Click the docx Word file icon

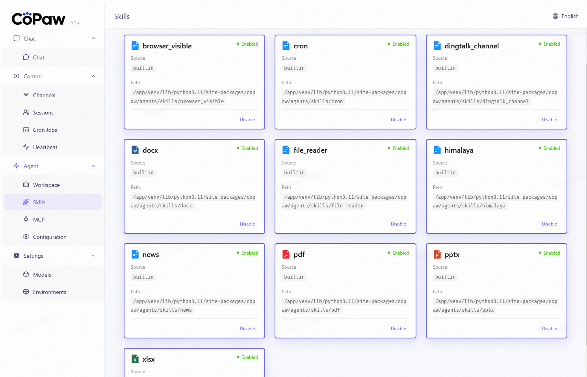[x=135, y=150]
